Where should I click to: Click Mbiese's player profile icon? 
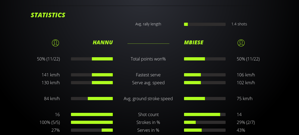tap(241, 43)
